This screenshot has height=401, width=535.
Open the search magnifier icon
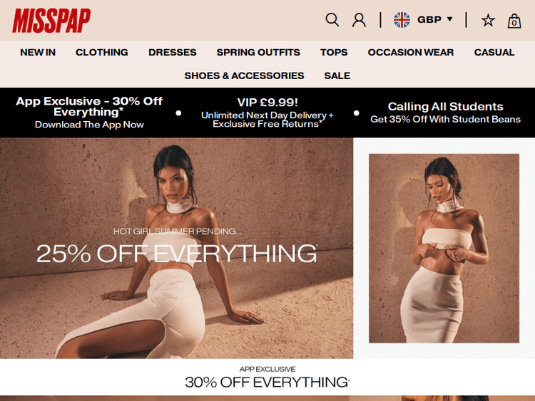332,20
